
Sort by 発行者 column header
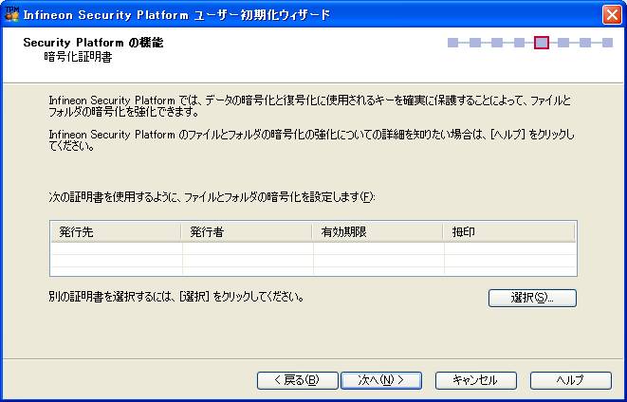click(x=247, y=232)
